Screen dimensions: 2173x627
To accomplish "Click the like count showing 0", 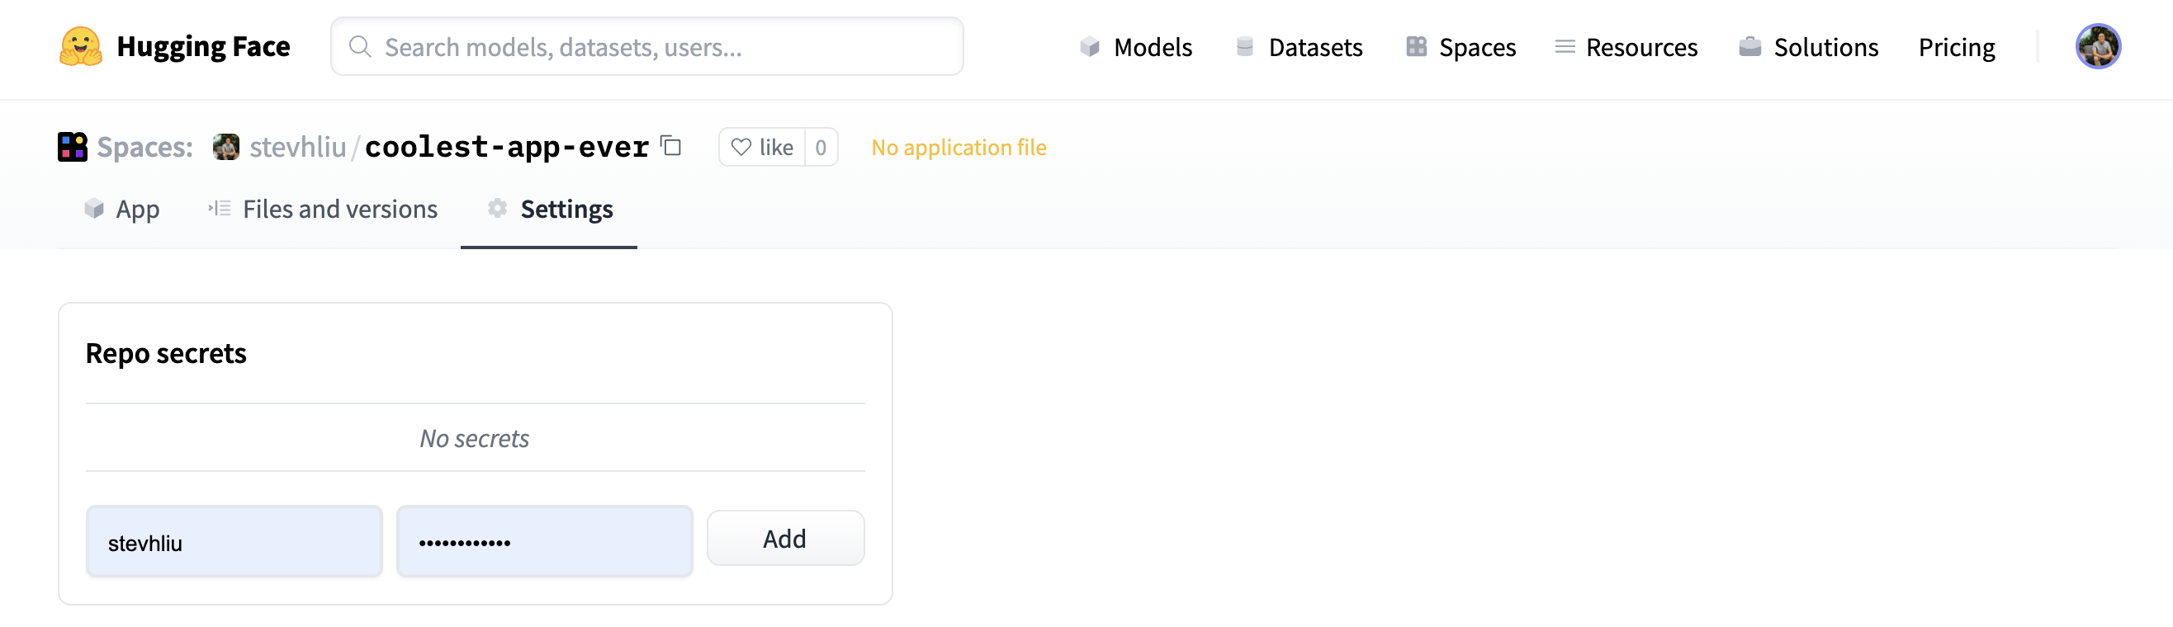I will point(821,148).
